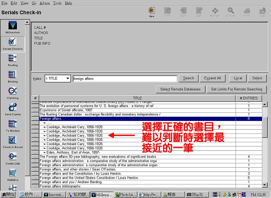Click Select Remote Databases button
Image resolution: width=271 pixels, height=198 pixels.
[180, 89]
